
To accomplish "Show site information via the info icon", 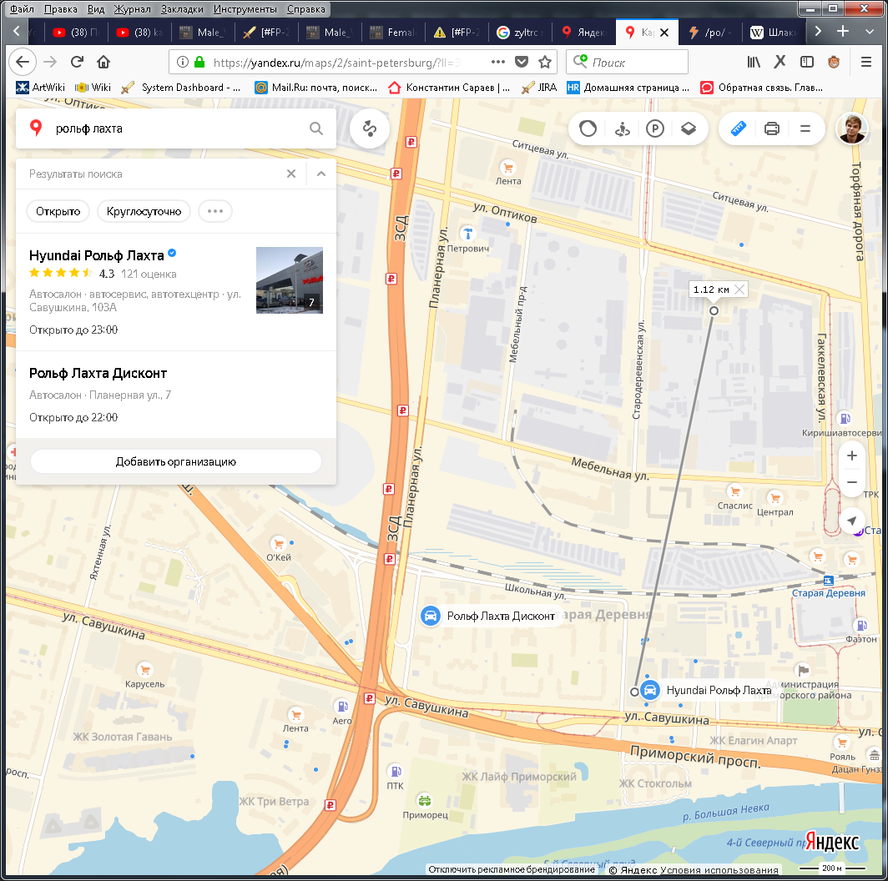I will (182, 62).
